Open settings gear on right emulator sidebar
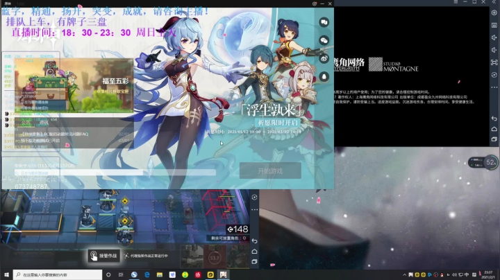500x280 pixels. tap(494, 12)
